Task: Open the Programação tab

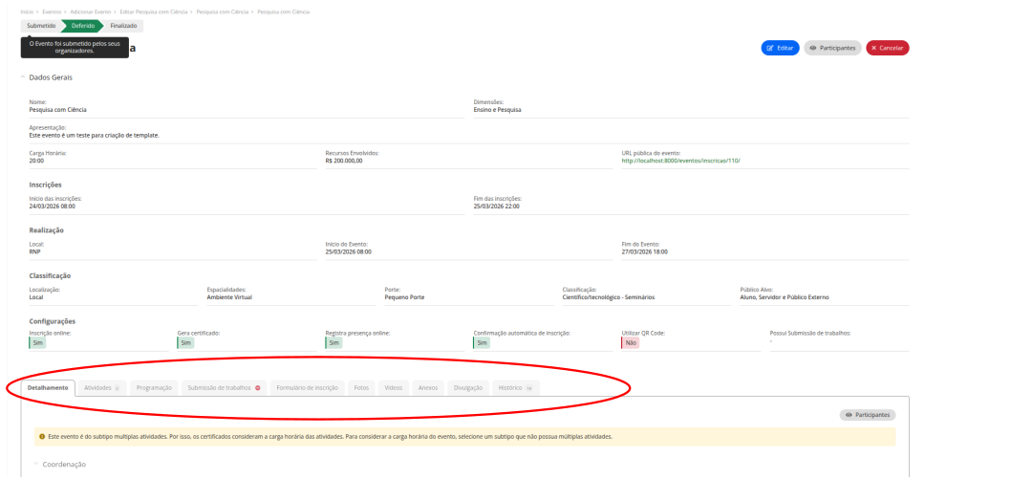Action: click(x=154, y=388)
